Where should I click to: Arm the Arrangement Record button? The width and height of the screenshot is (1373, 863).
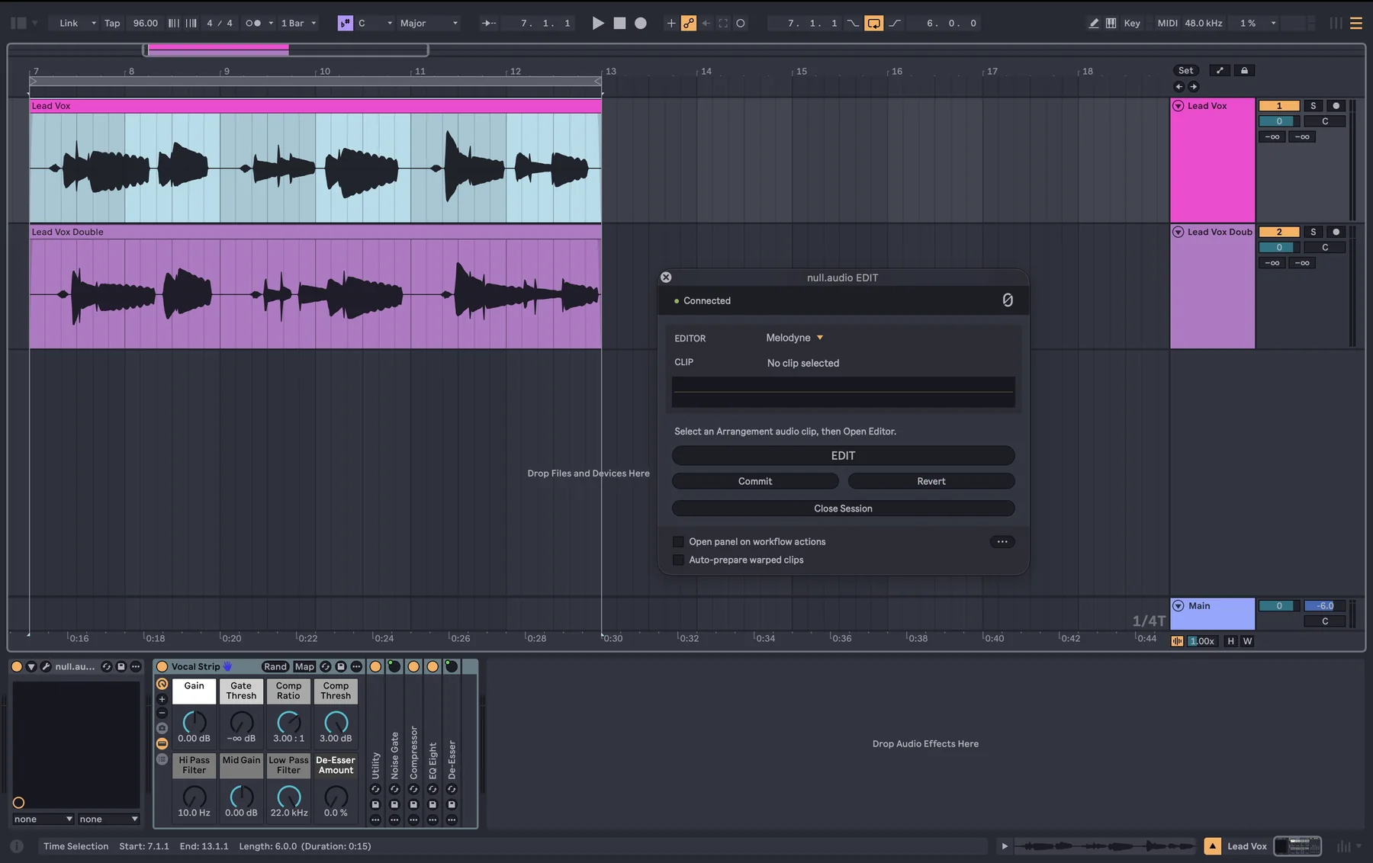point(641,23)
